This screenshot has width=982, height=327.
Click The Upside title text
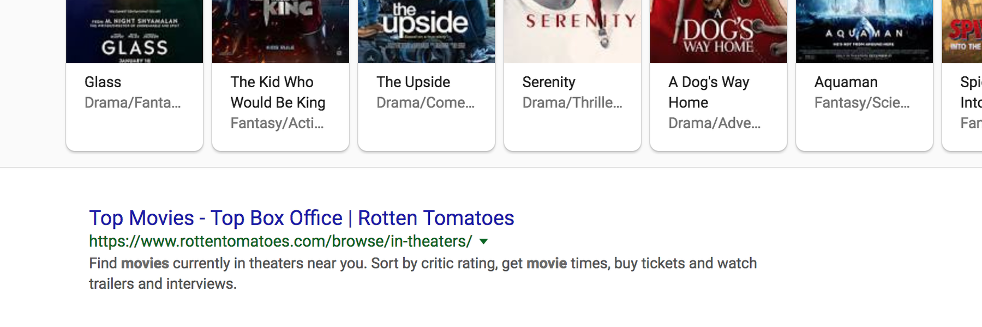(x=413, y=82)
